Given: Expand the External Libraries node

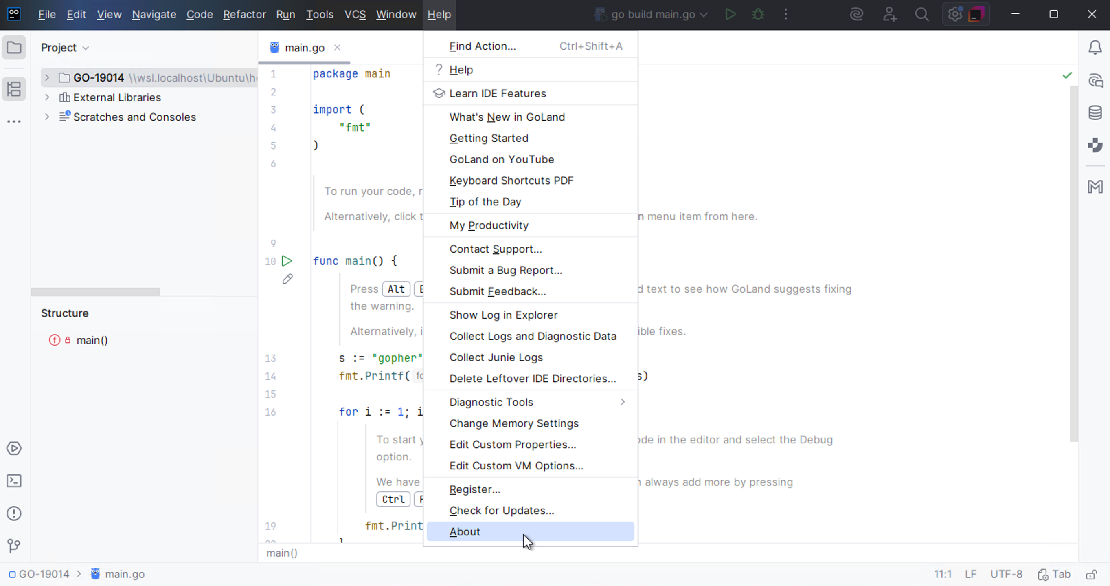Looking at the screenshot, I should click(47, 97).
